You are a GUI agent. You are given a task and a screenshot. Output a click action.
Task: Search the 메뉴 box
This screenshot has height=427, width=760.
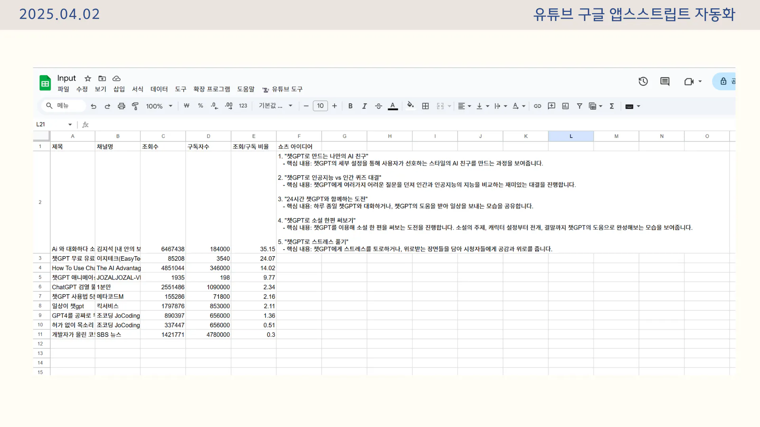pos(63,106)
